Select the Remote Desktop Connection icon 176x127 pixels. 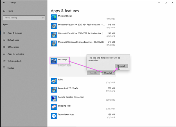click(x=54, y=98)
